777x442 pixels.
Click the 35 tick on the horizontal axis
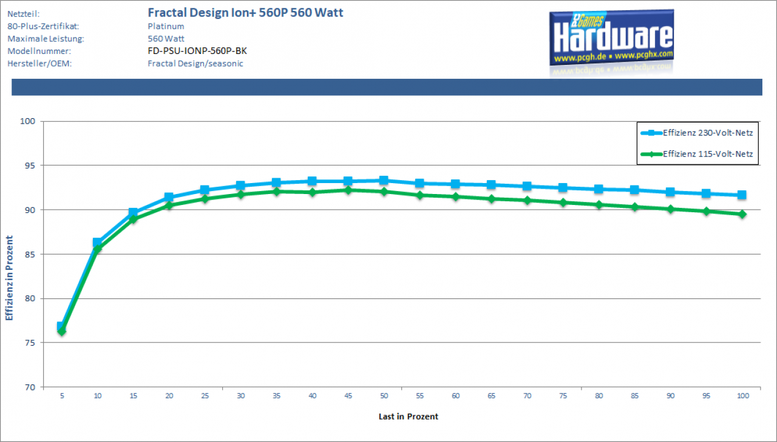click(x=277, y=396)
